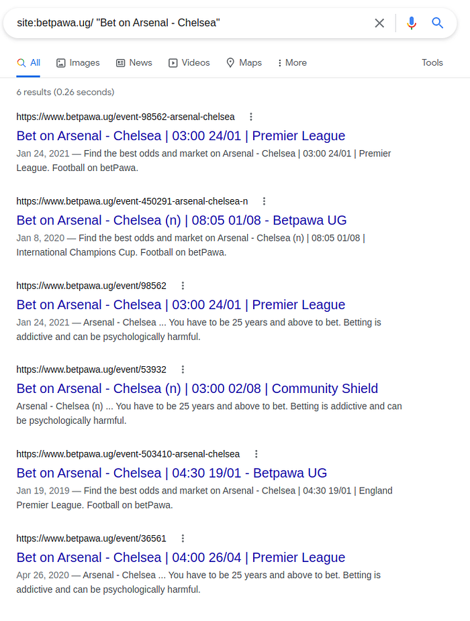Open the Tools options
Viewport: 470px width, 621px height.
coord(432,62)
